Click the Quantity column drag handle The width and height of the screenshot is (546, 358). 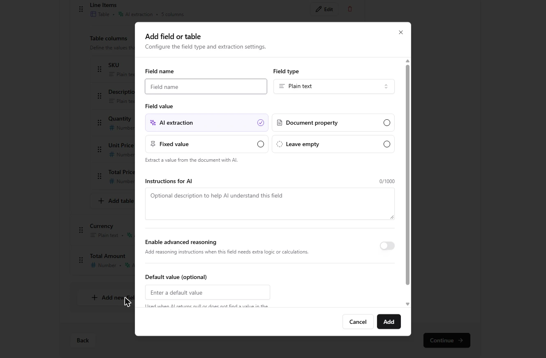[99, 123]
